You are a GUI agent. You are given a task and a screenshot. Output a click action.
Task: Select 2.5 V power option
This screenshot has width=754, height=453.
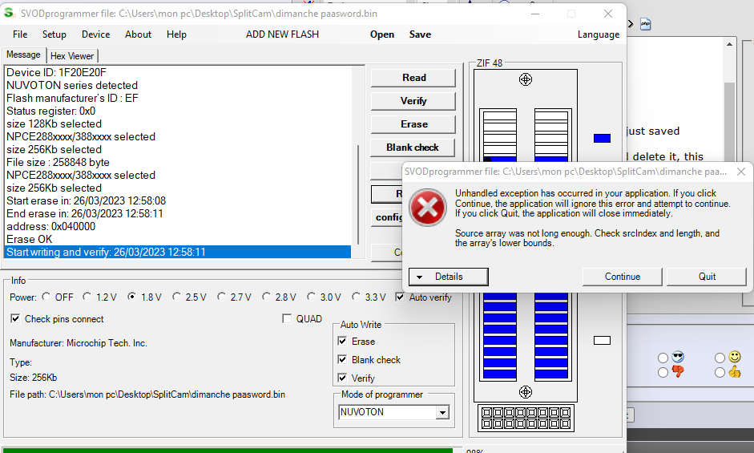tap(177, 297)
